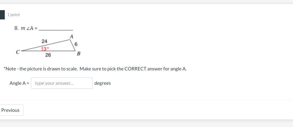Click the triangle diagram image
The image size is (293, 127).
click(x=48, y=46)
